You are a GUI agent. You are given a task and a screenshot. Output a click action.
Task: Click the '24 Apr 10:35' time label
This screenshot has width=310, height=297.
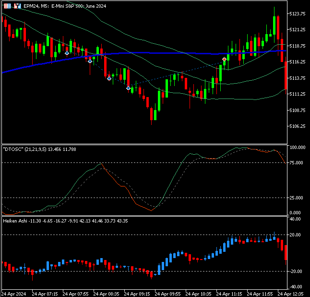[198, 294]
